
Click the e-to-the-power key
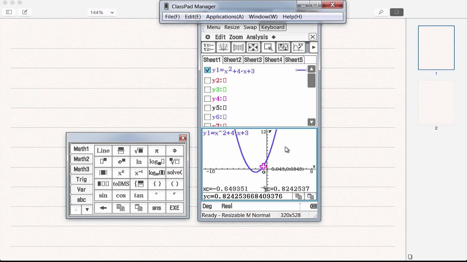[x=121, y=162]
